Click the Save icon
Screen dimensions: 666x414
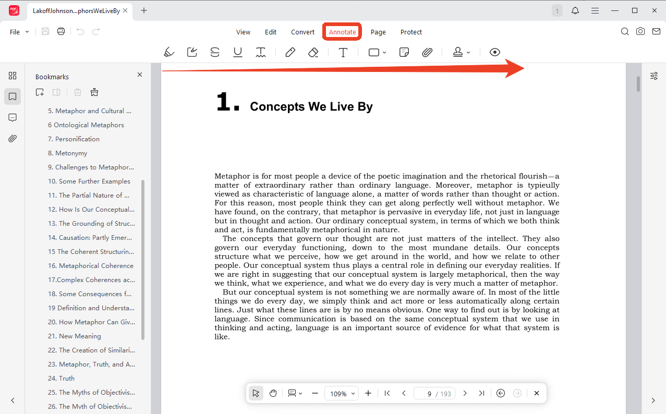coord(45,32)
